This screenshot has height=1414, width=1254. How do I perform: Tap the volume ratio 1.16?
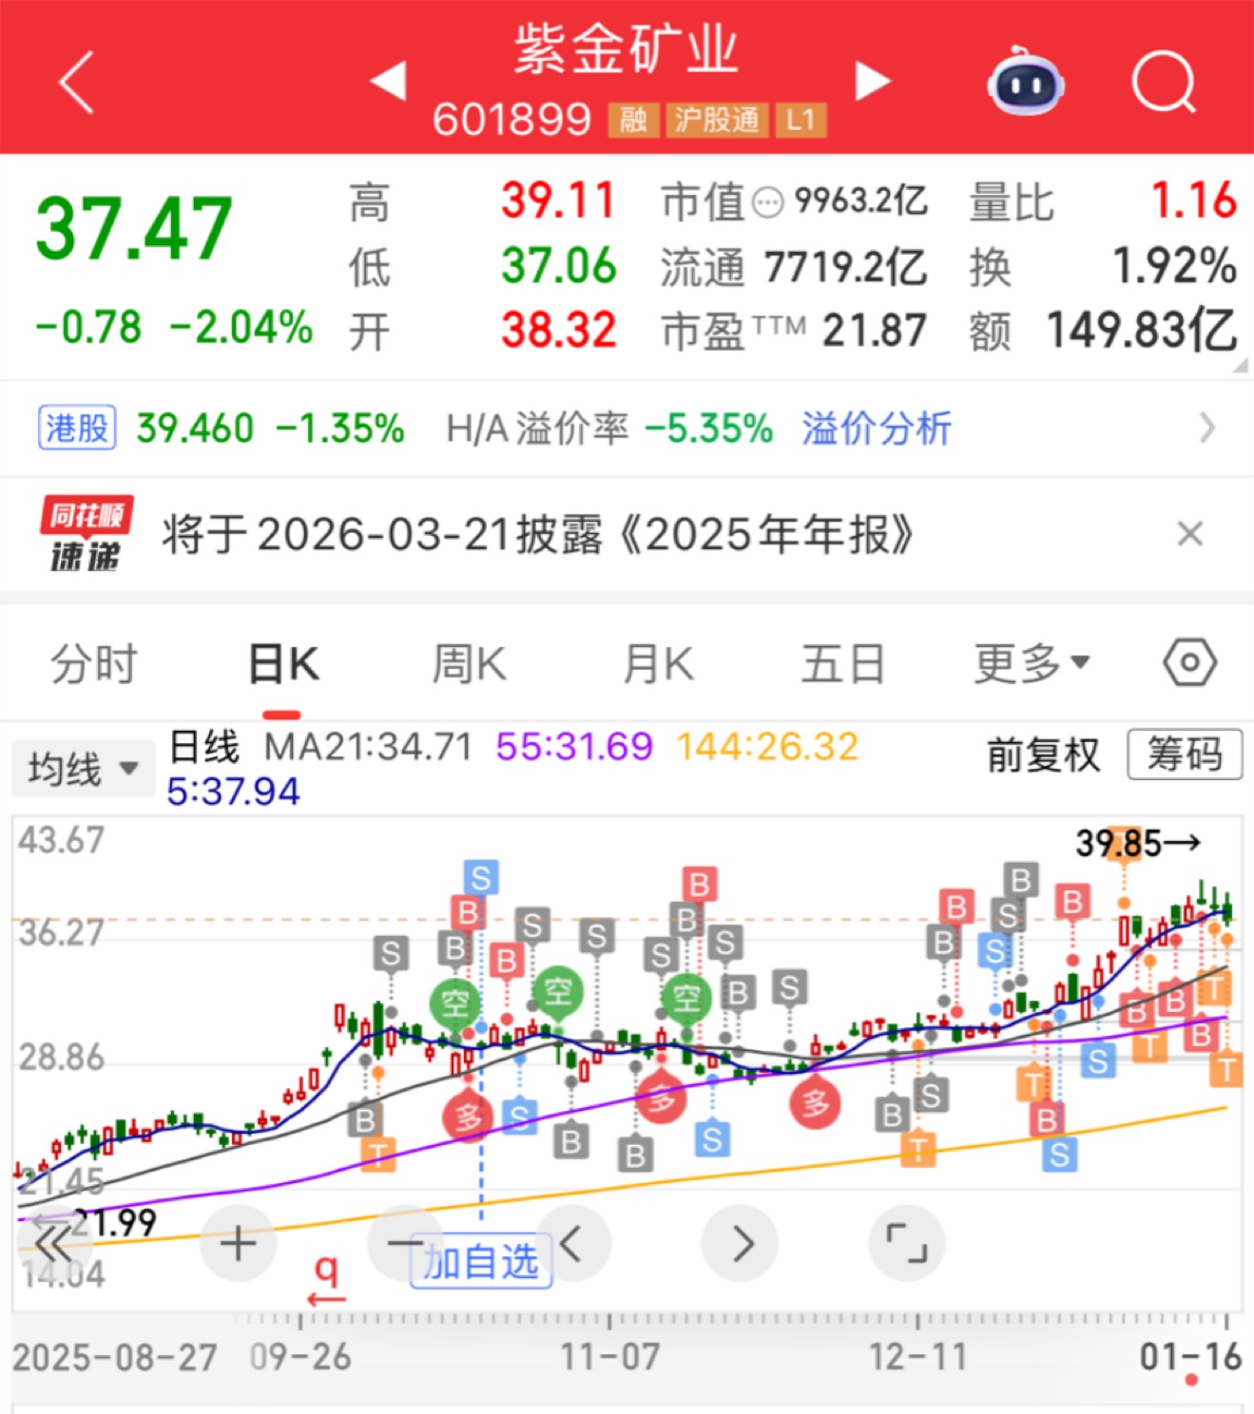(1194, 201)
